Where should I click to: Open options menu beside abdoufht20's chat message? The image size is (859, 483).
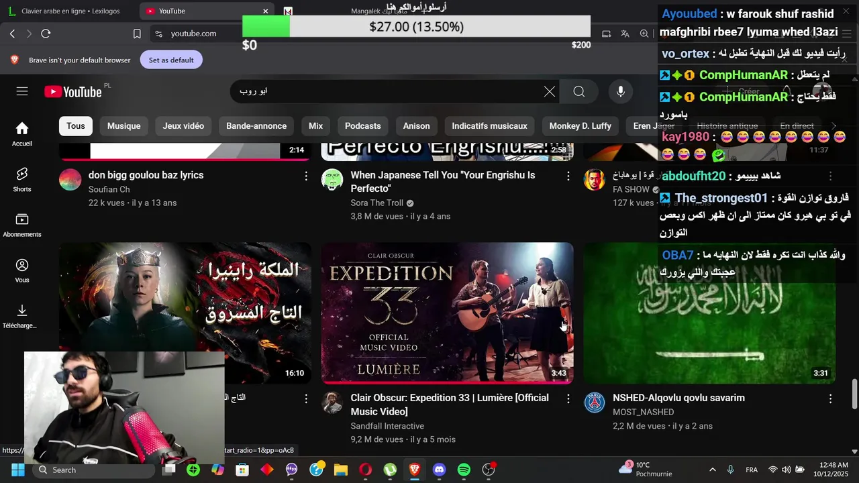pyautogui.click(x=830, y=176)
